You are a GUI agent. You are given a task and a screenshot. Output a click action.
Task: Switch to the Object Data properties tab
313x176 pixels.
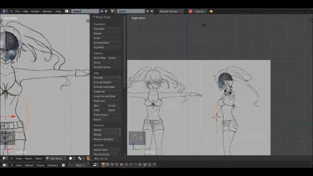tap(136, 165)
